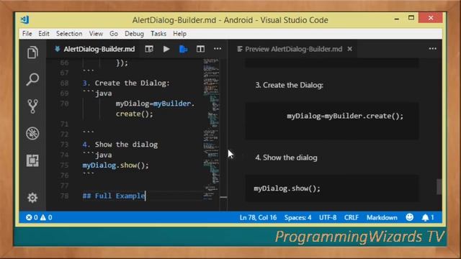The height and width of the screenshot is (259, 461).
Task: Click Spaces: 4 indentation setting
Action: click(297, 217)
